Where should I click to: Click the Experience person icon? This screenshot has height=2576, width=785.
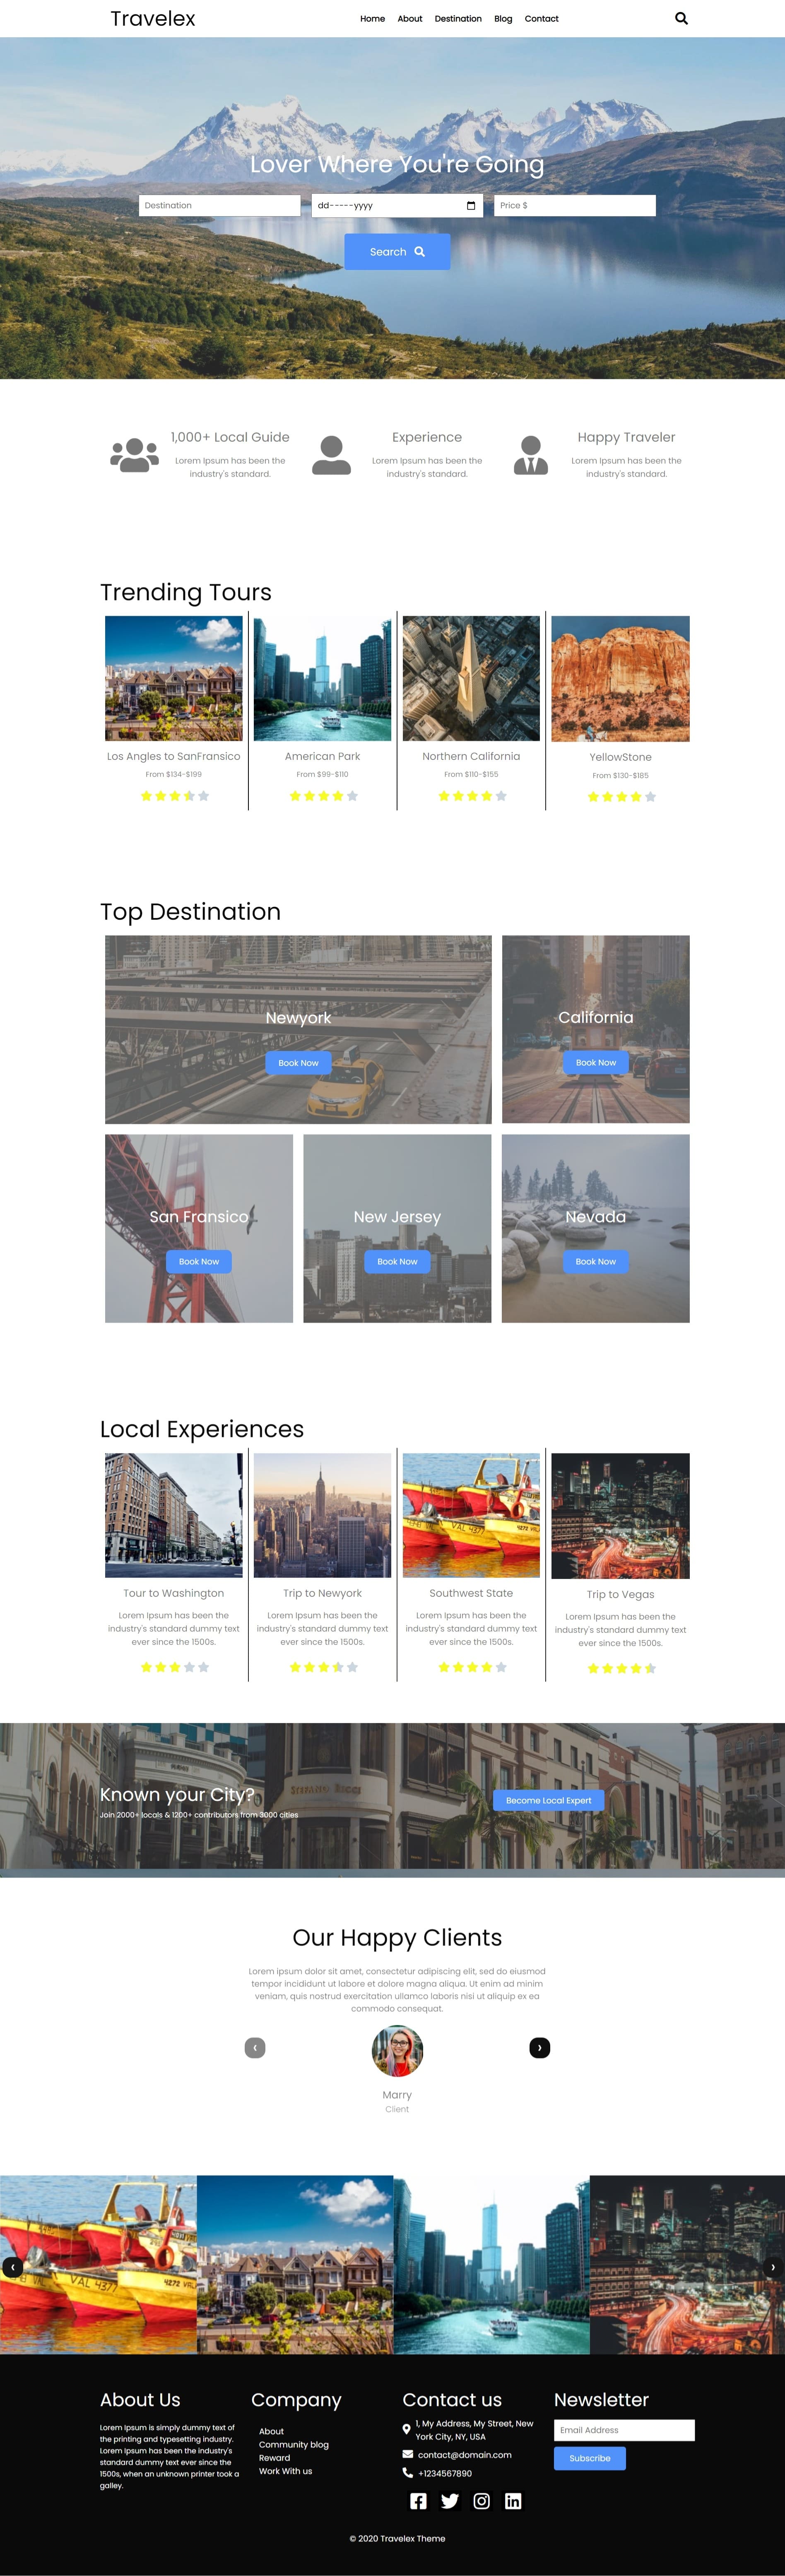point(331,455)
